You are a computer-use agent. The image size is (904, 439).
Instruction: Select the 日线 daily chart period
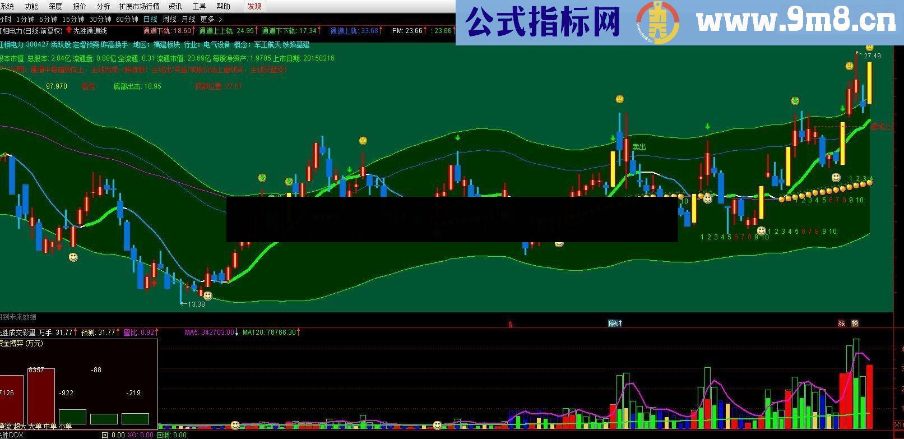click(150, 19)
